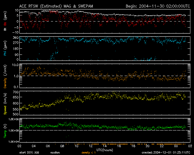Click the orange 'density < 1' legend
The width and height of the screenshot is (194, 155).
88,152
